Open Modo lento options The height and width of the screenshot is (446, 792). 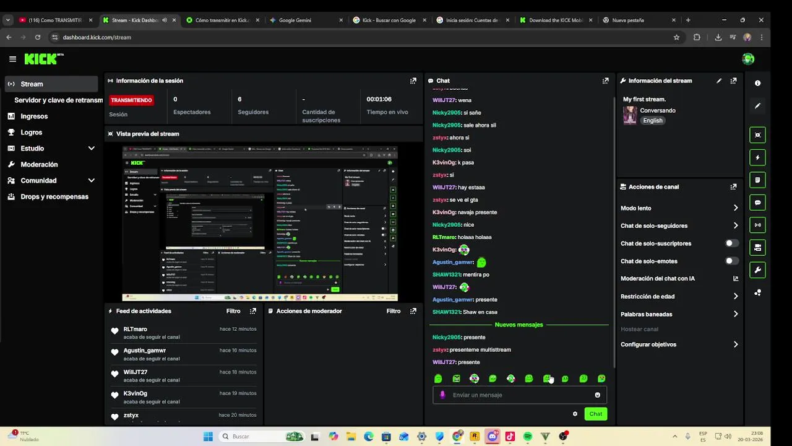point(679,208)
